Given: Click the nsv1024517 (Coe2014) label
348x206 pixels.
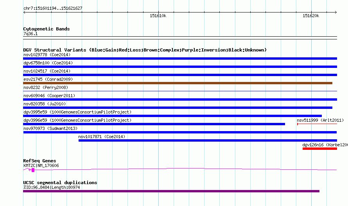Looking at the screenshot, I should [x=47, y=71].
